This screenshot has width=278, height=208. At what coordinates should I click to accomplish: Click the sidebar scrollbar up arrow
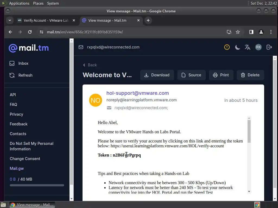(71, 41)
